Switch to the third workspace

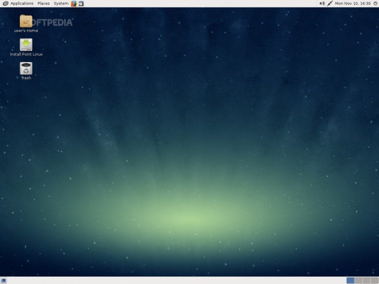click(367, 281)
